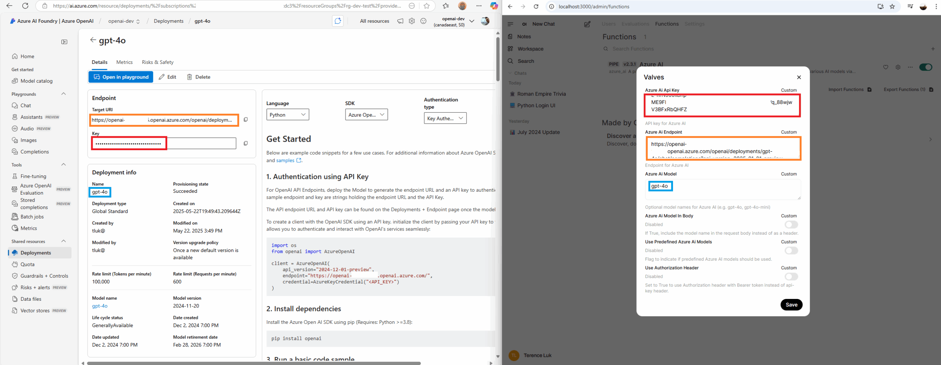Open Azure AI function more options ellipsis
The image size is (941, 365).
(x=910, y=67)
